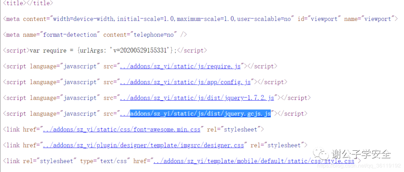The width and height of the screenshot is (404, 172).
Task: Click language="javascript" on the require.js line
Action: pos(65,67)
